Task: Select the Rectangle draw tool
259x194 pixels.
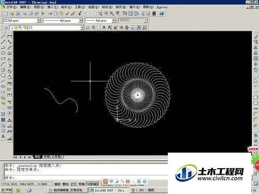Action: click(3, 58)
